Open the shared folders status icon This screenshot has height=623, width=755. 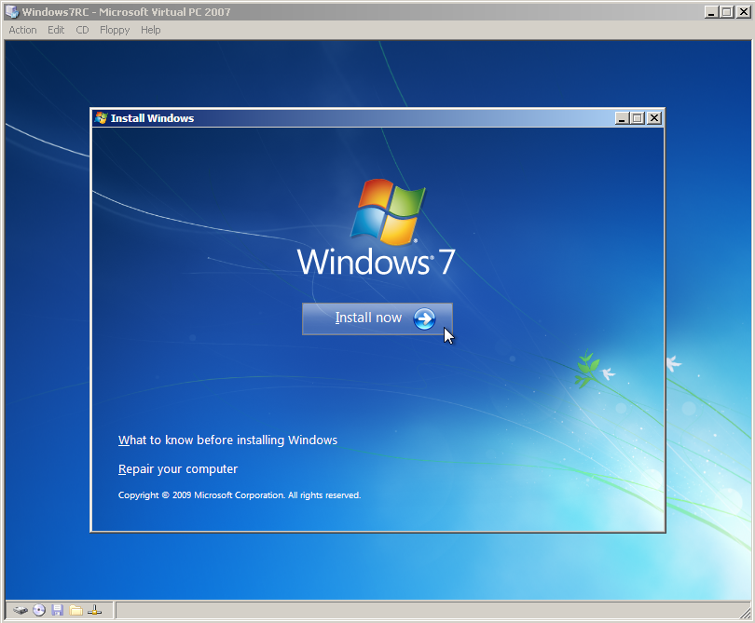[x=75, y=610]
